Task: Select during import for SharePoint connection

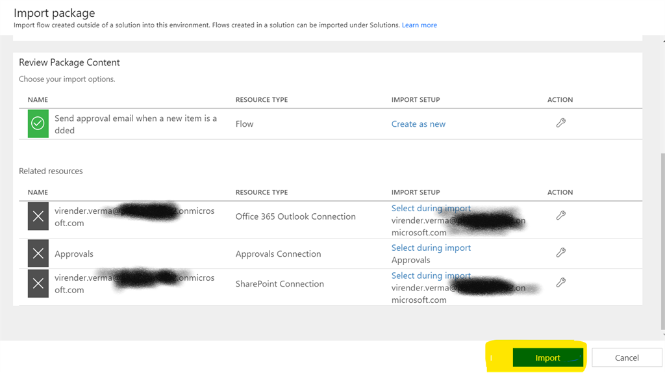Action: [x=431, y=276]
